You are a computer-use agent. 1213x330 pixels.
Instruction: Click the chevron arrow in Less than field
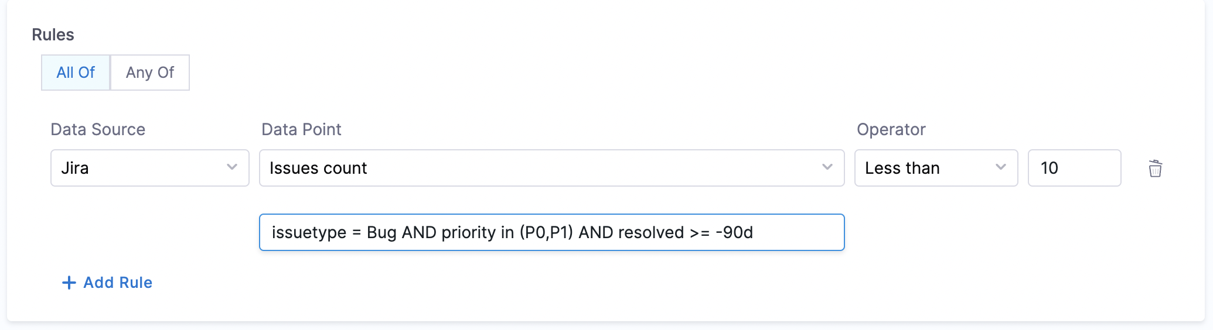(1000, 167)
